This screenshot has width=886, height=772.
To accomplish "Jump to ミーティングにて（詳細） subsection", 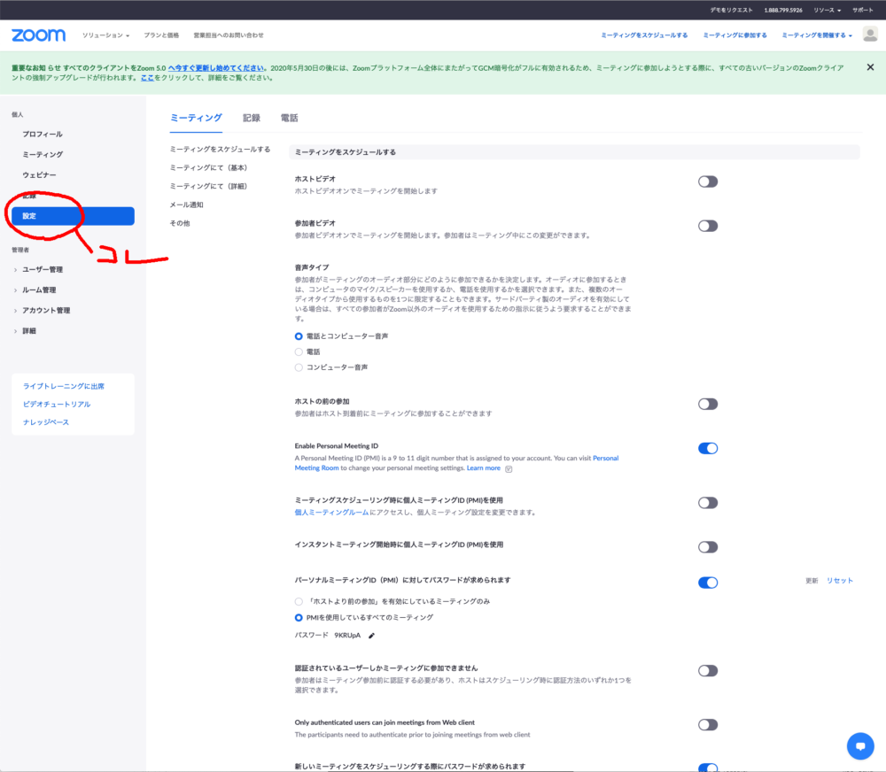I will [208, 187].
